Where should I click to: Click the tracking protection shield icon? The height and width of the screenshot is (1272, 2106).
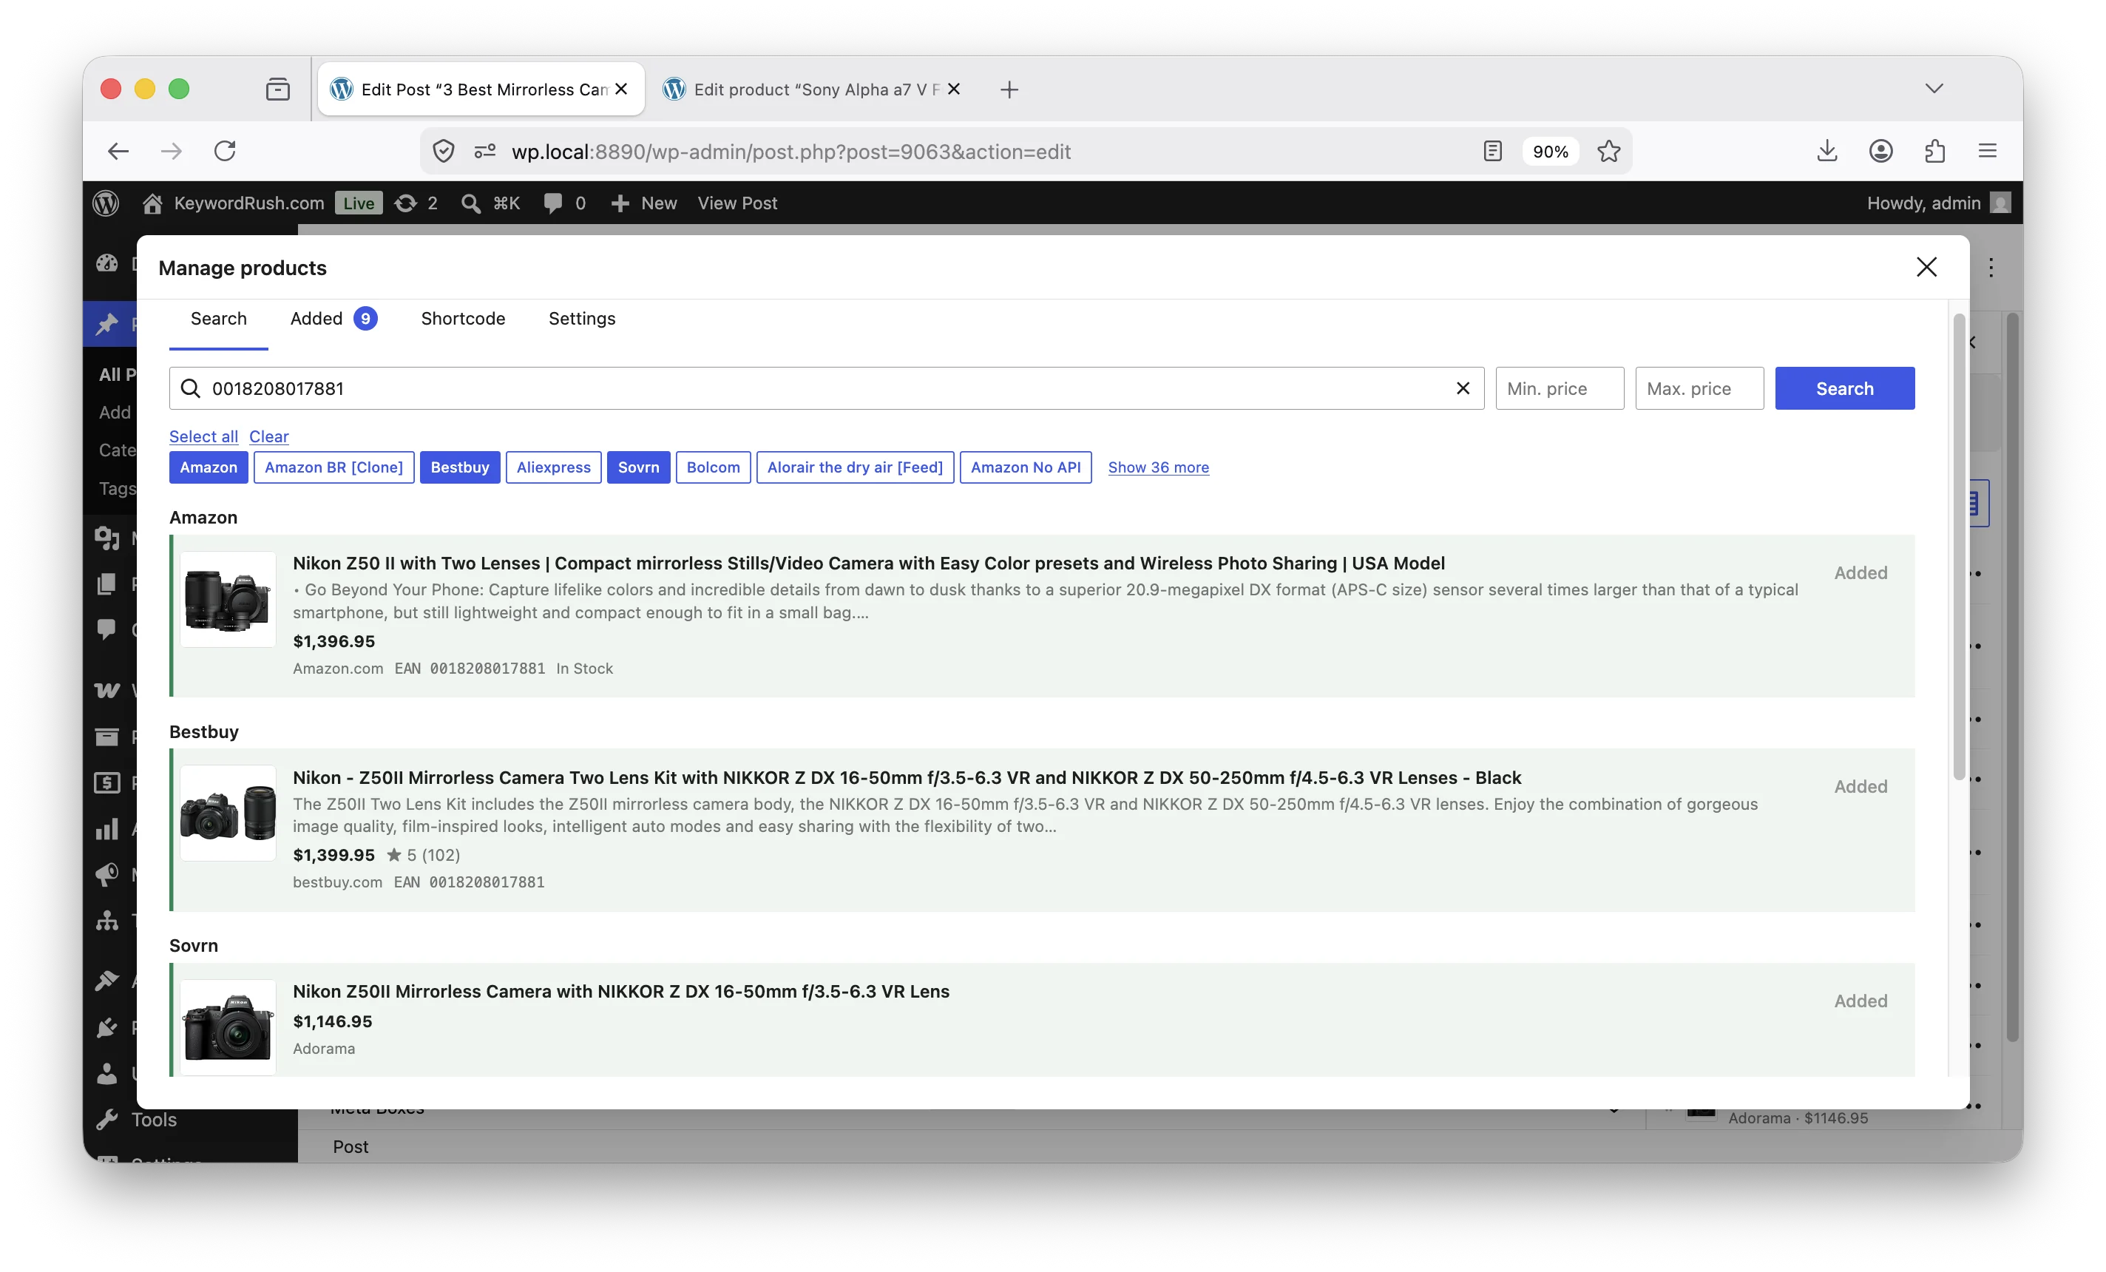coord(444,152)
